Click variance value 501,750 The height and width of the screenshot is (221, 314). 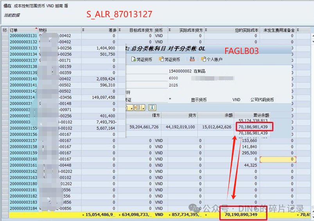(108, 54)
